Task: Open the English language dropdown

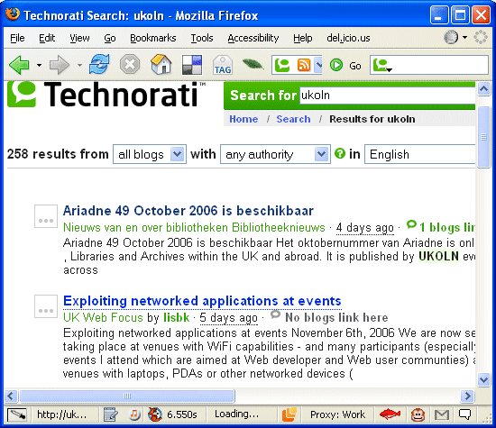Action: tap(420, 154)
